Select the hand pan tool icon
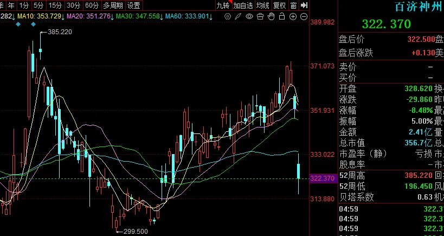The height and width of the screenshot is (236, 444). (271, 16)
